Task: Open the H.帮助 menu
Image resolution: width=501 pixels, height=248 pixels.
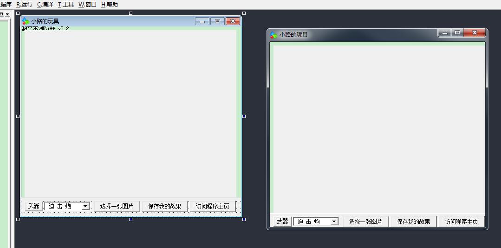Action: pos(110,5)
